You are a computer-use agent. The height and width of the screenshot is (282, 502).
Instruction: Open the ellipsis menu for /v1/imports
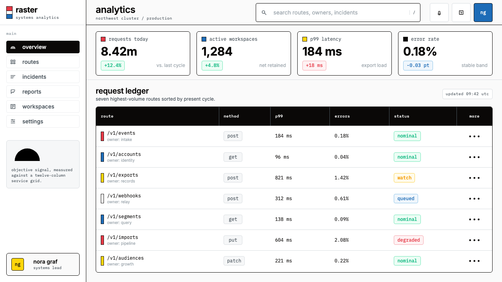[x=474, y=240]
